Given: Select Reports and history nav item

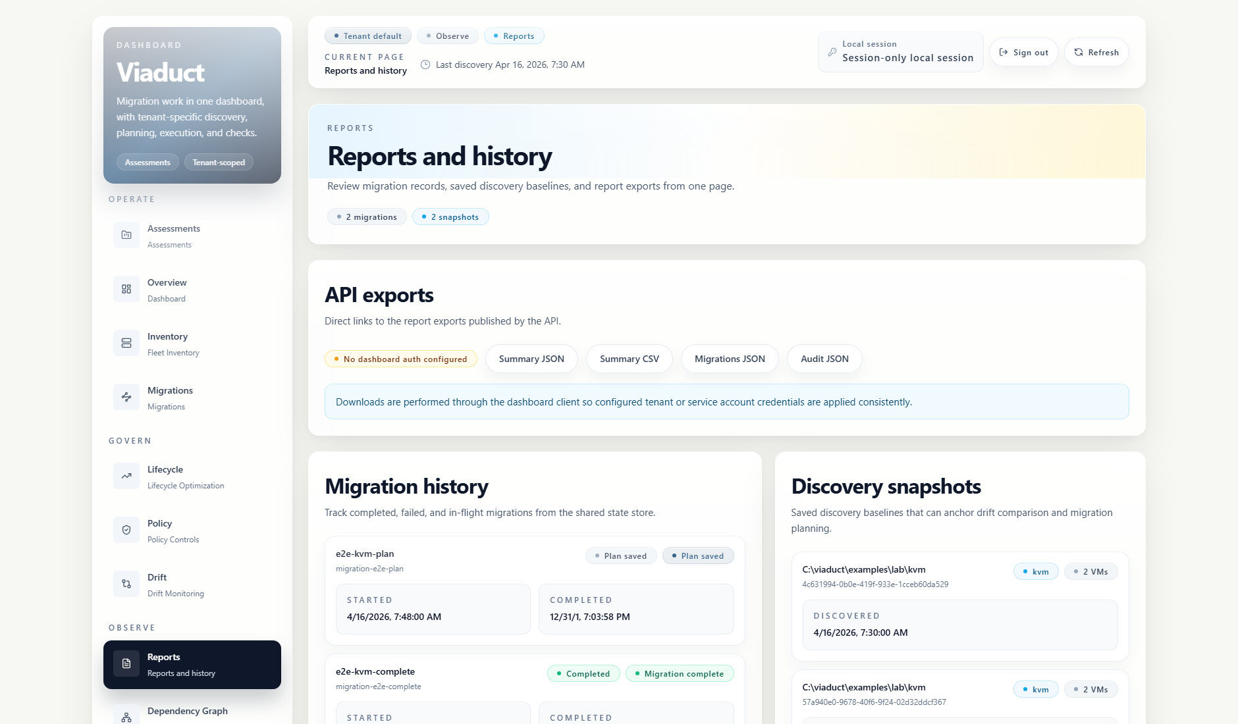Looking at the screenshot, I should pos(192,665).
